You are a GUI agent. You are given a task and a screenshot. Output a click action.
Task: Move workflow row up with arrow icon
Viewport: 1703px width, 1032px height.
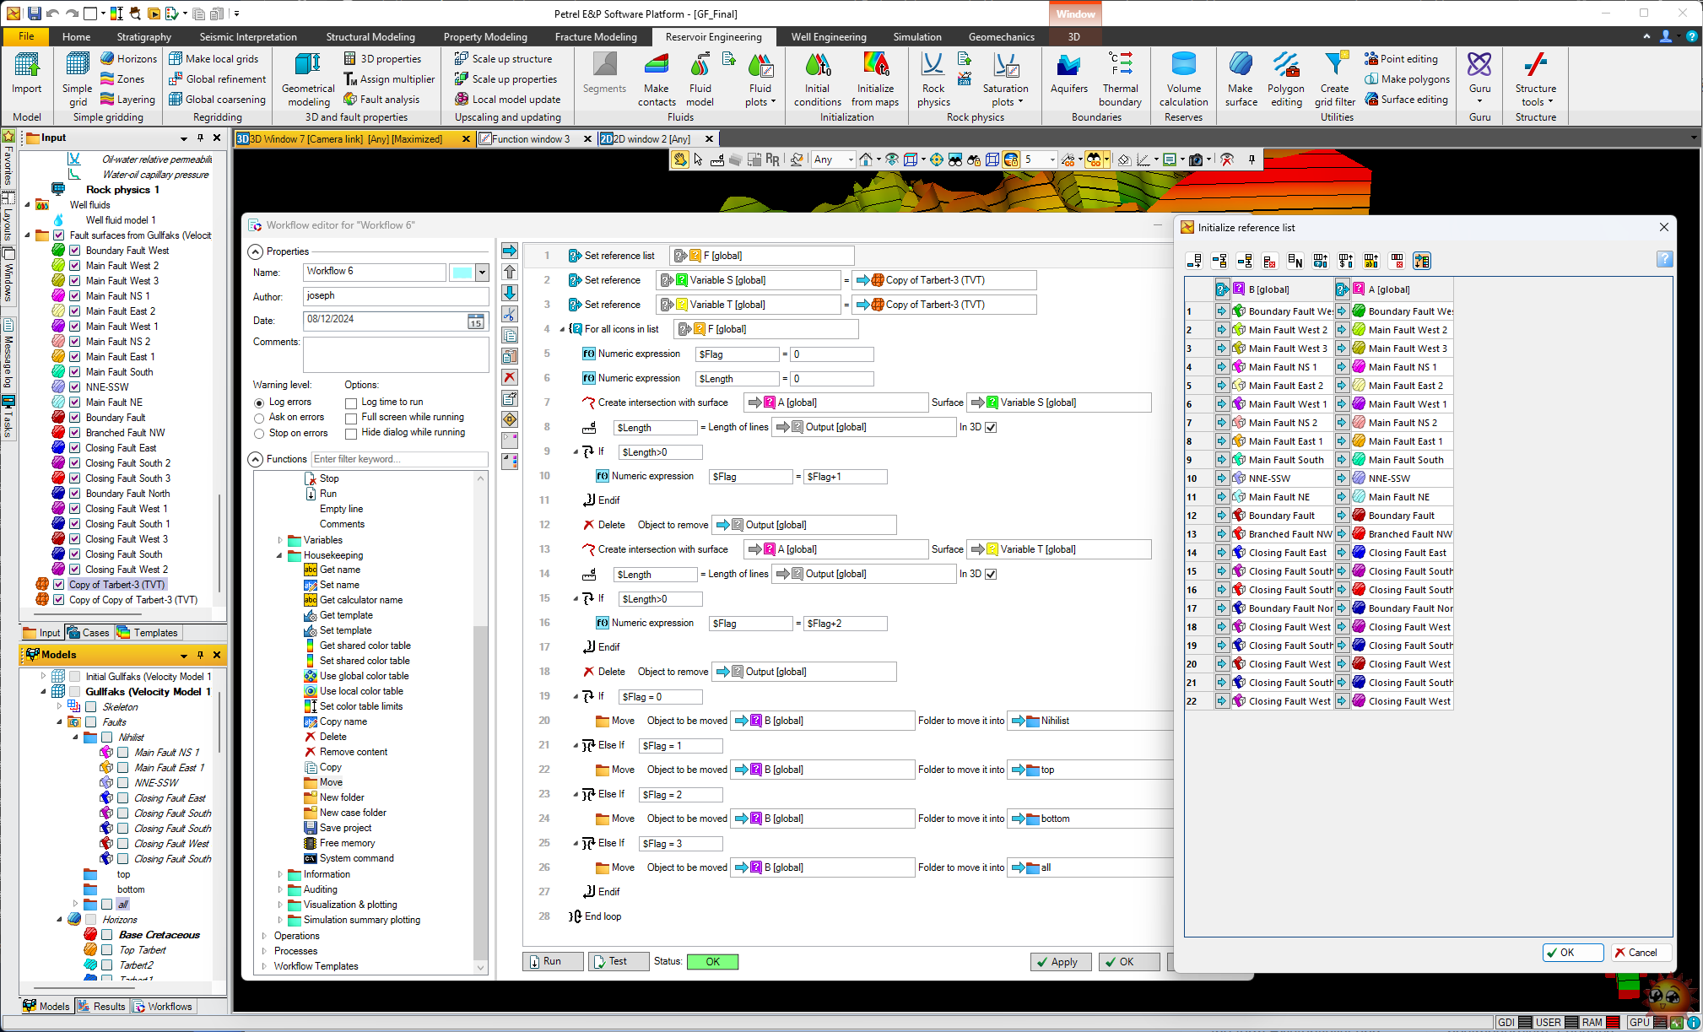pyautogui.click(x=510, y=272)
